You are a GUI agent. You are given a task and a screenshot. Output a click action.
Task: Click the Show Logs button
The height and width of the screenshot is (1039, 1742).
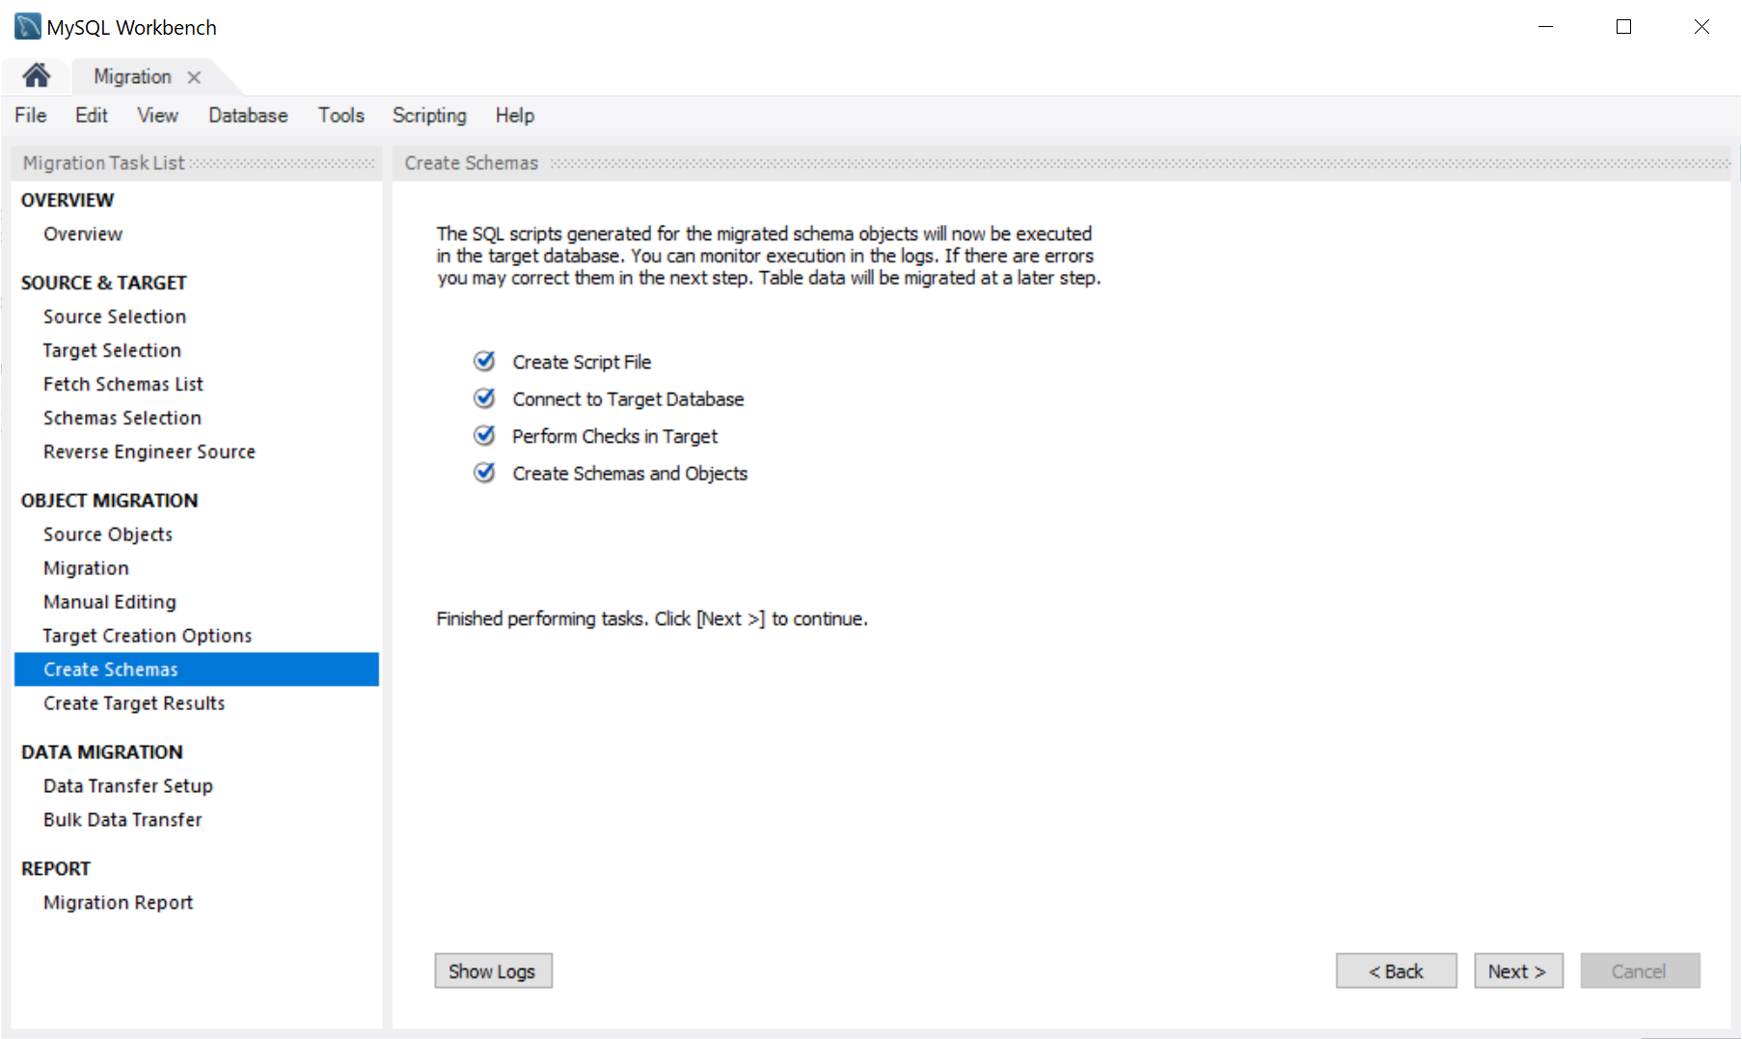pyautogui.click(x=493, y=971)
